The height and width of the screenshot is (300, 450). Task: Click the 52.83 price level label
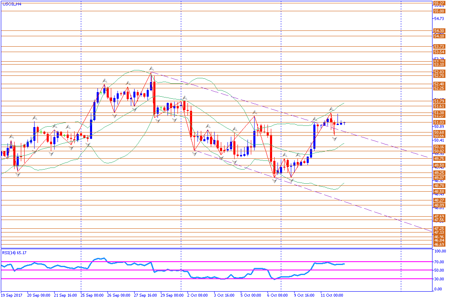[439, 72]
